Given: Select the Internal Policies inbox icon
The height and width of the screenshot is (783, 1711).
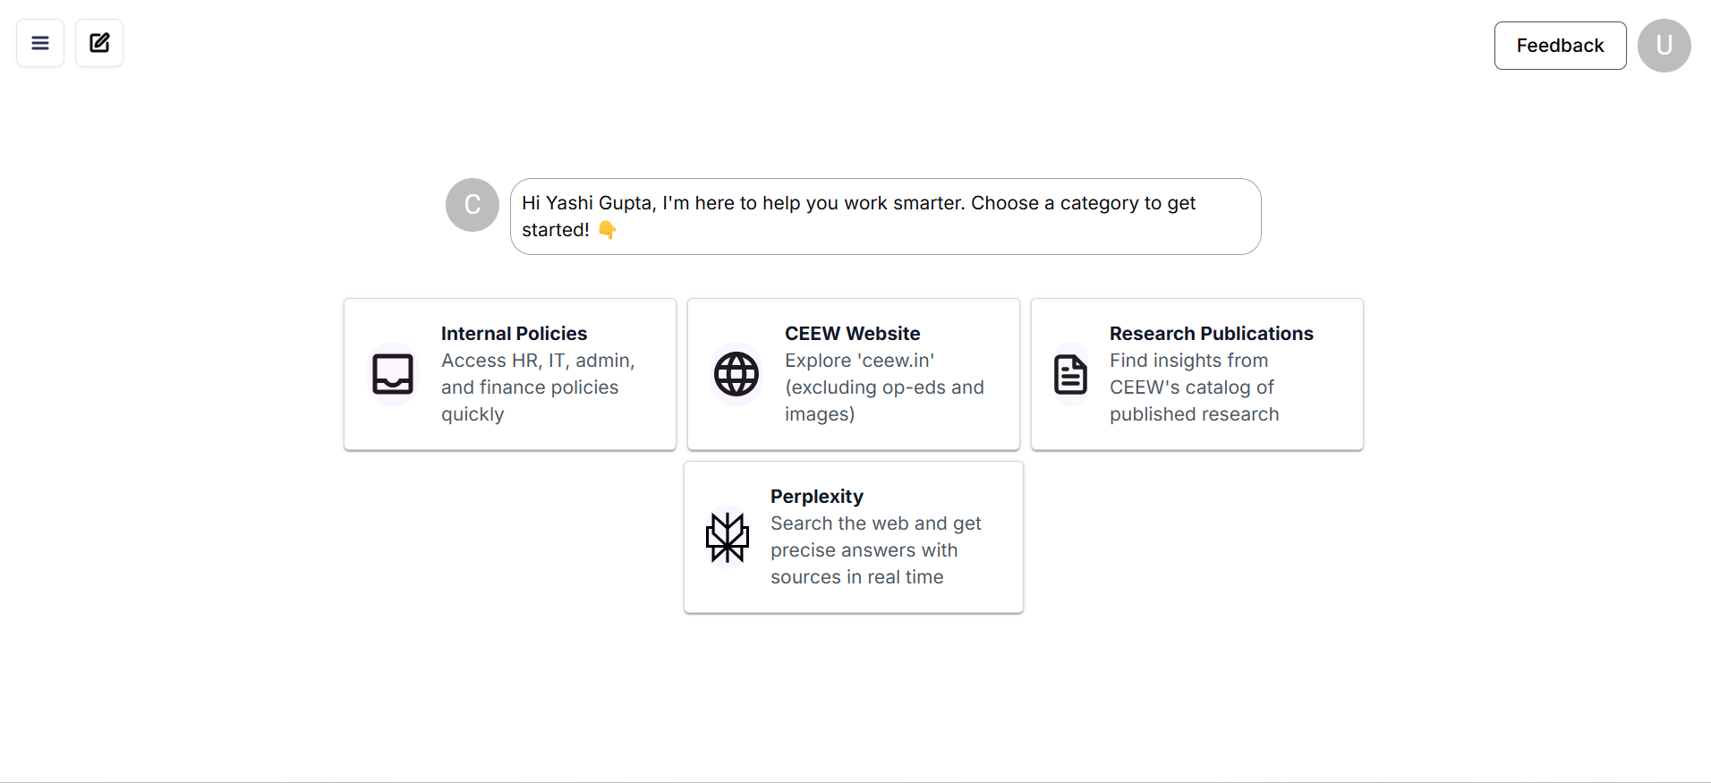Looking at the screenshot, I should tap(393, 374).
